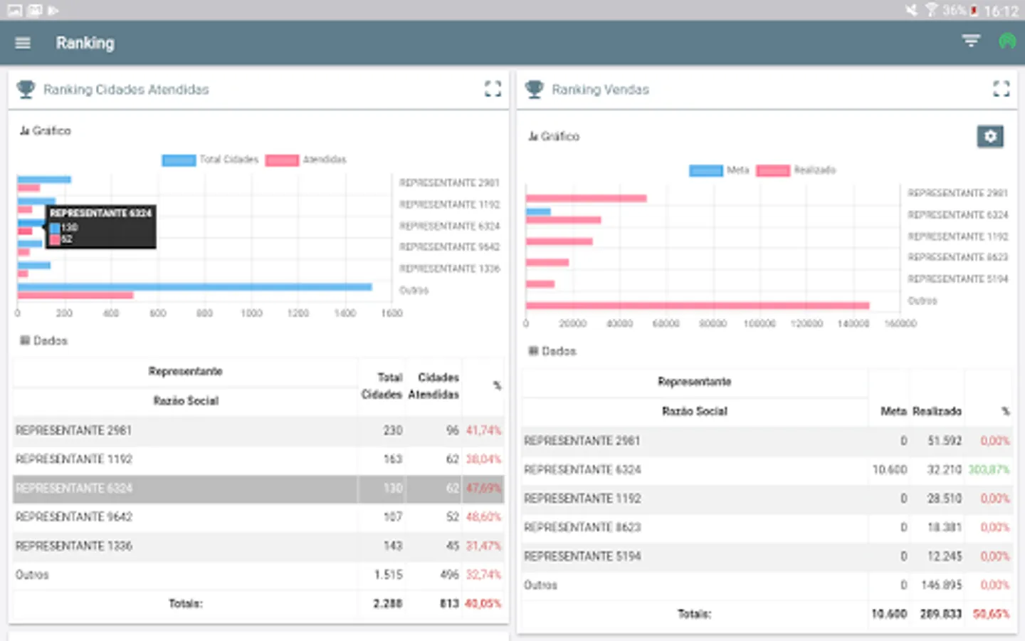This screenshot has width=1025, height=641.
Task: Select highlighted REPRESENTANTE 6324 row in Cidades table
Action: coord(258,489)
